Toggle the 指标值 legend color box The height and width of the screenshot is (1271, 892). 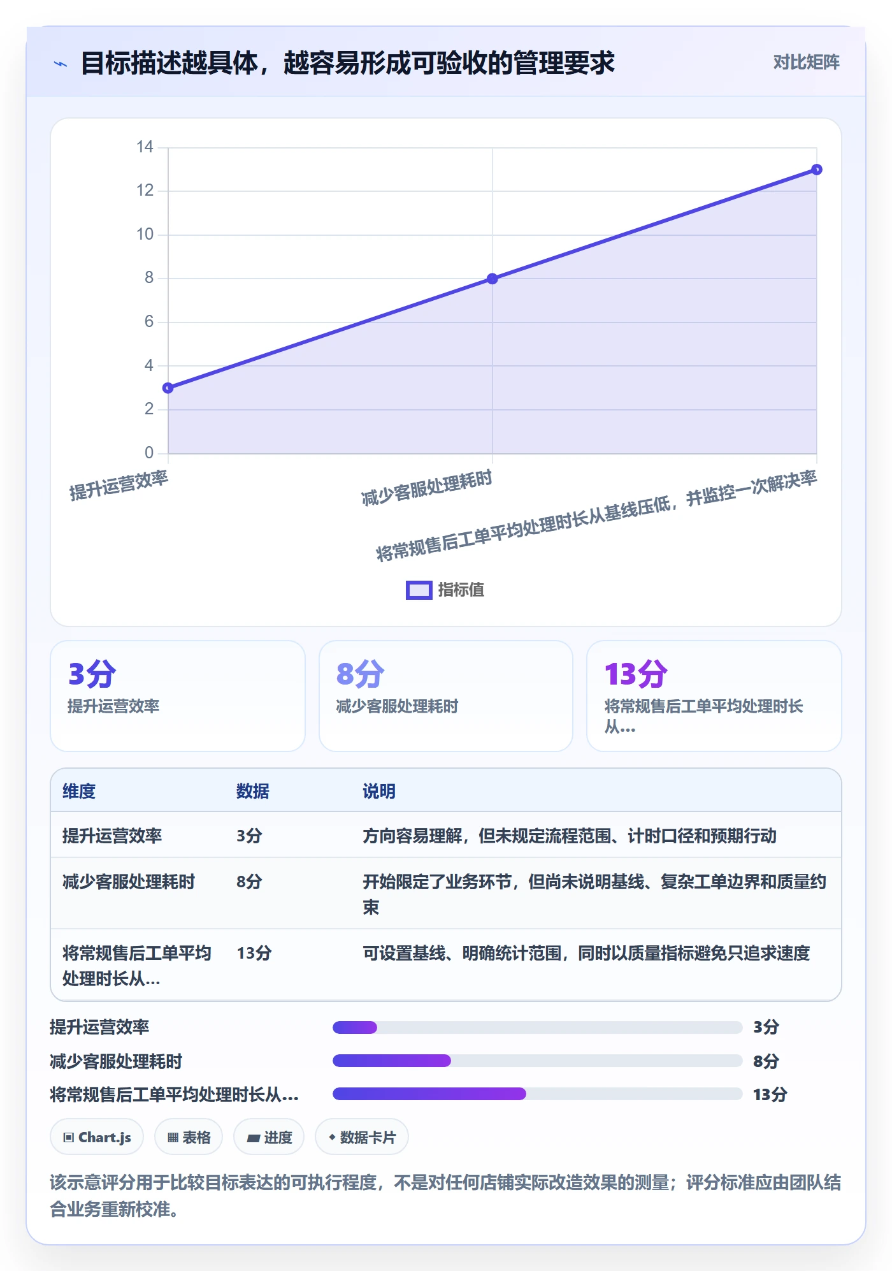419,590
